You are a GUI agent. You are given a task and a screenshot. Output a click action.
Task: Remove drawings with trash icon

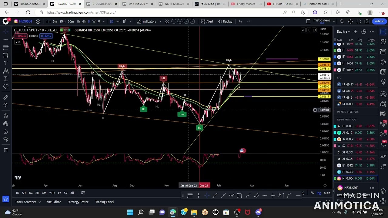[x=6, y=150]
